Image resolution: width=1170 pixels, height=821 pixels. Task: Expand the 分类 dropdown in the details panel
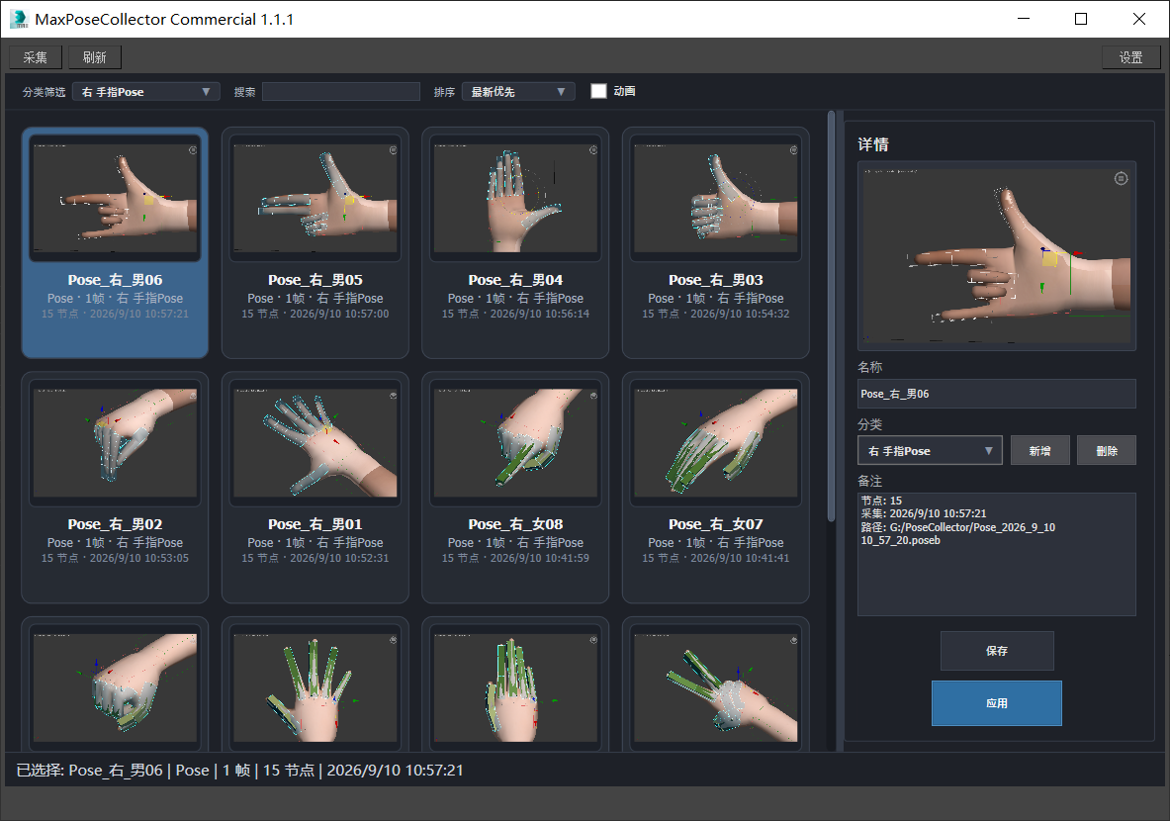[930, 451]
